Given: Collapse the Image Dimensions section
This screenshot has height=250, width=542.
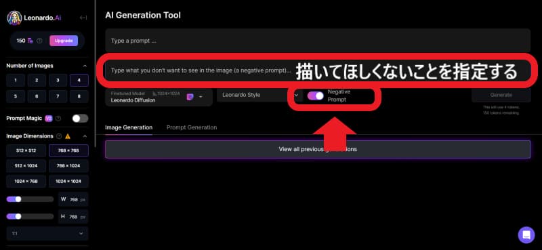Looking at the screenshot, I should coord(85,136).
